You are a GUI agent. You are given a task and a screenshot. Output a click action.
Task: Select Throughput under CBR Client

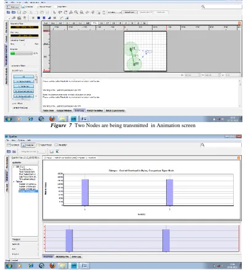point(27,179)
